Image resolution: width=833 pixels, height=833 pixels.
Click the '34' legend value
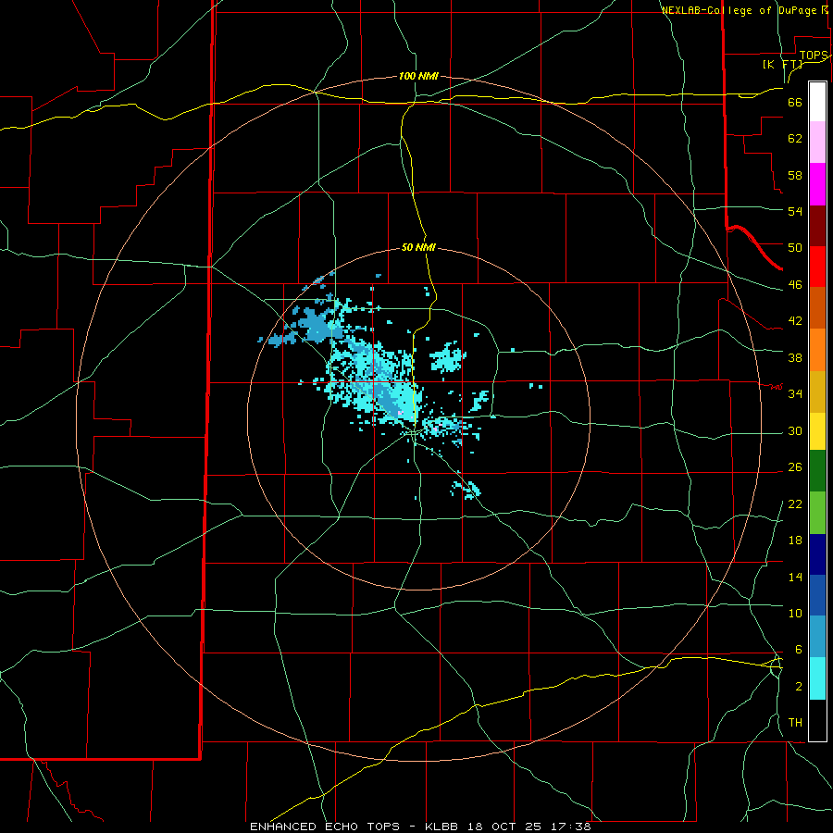(795, 393)
